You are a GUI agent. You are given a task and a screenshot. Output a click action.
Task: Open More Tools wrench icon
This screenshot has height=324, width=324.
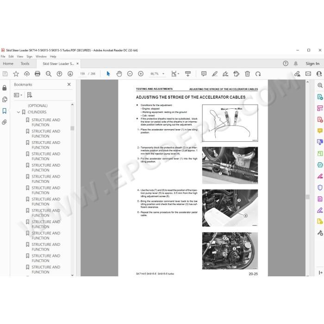tap(320, 233)
